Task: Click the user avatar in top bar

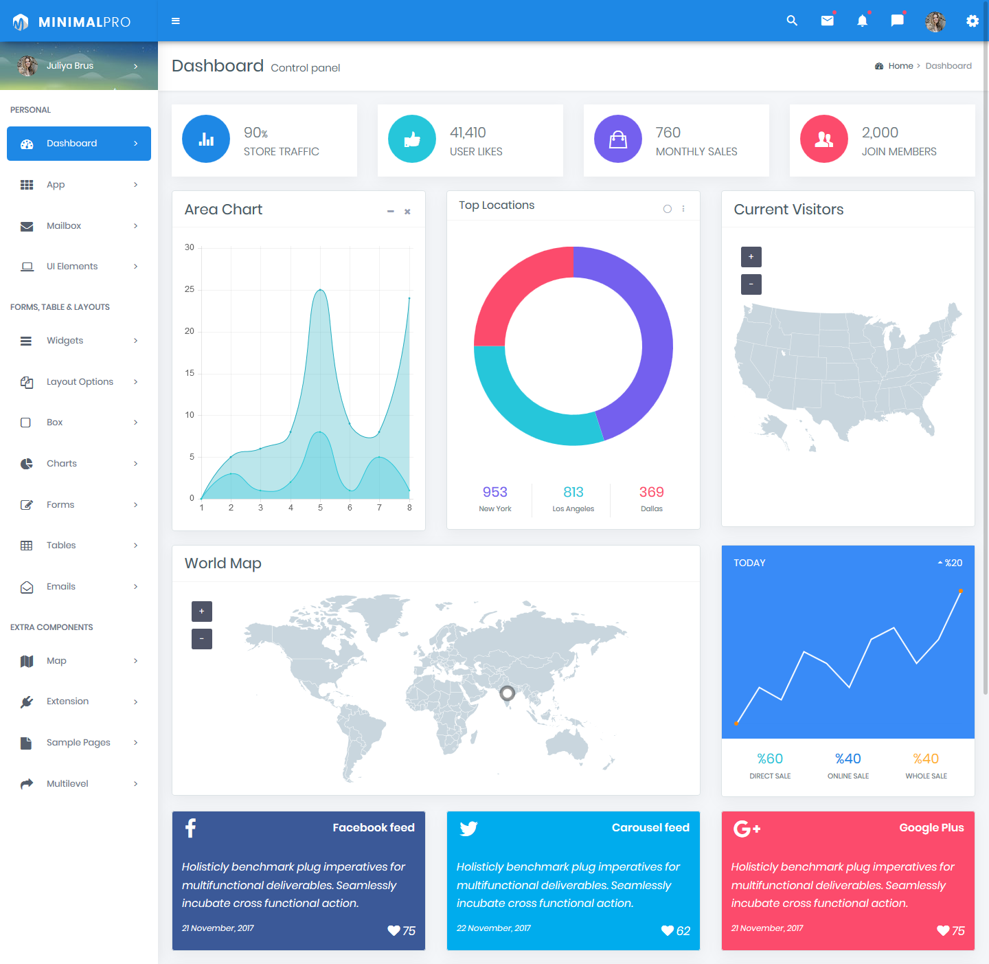Action: 935,22
